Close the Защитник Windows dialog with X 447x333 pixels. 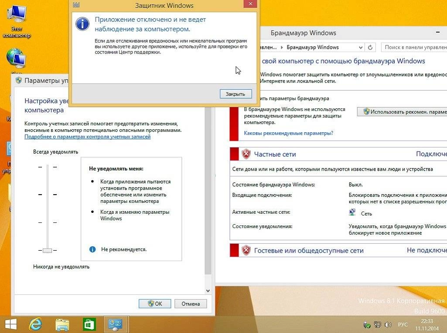[x=250, y=3]
